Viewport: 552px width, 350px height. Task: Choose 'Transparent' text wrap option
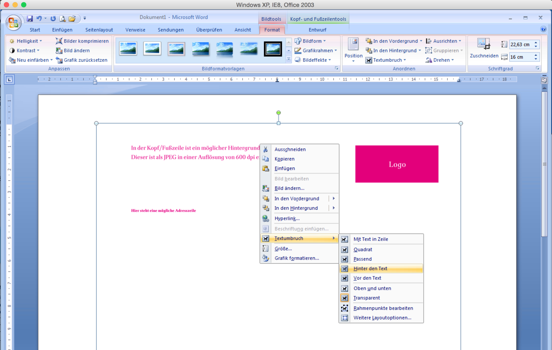coord(366,298)
